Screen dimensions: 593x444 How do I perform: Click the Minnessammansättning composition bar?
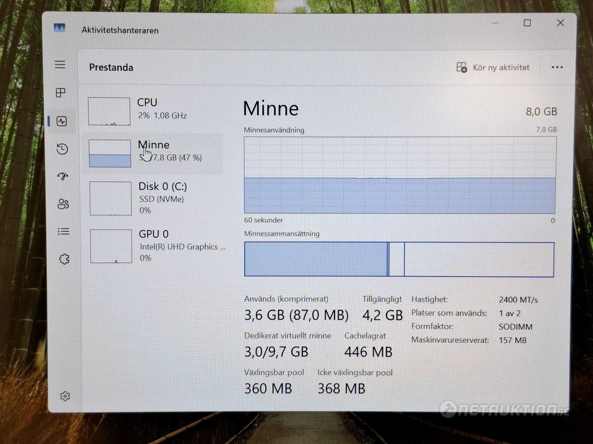pos(399,259)
